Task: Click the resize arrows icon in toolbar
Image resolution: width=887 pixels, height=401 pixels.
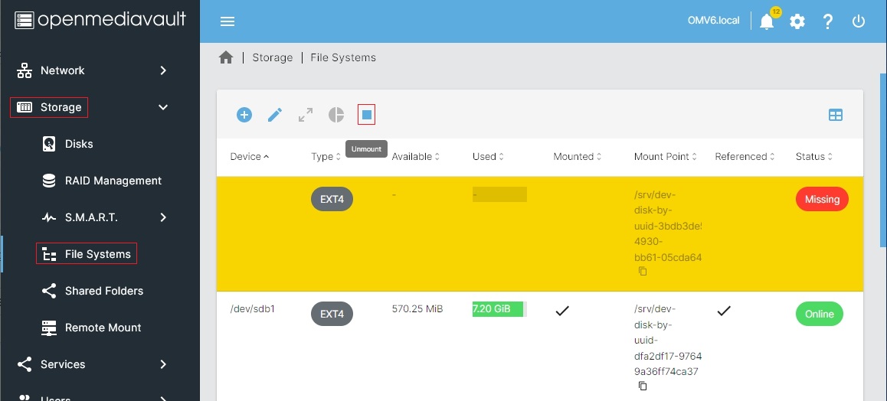Action: [306, 115]
